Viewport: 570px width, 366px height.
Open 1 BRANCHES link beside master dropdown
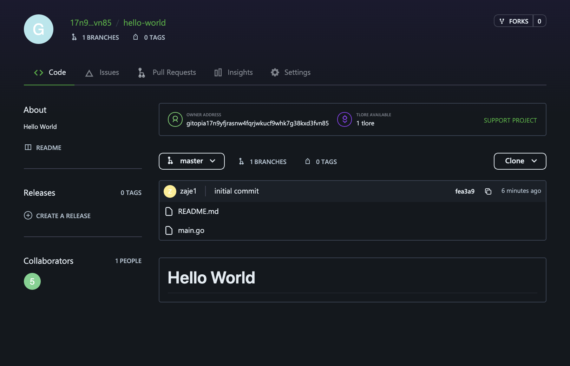point(268,162)
